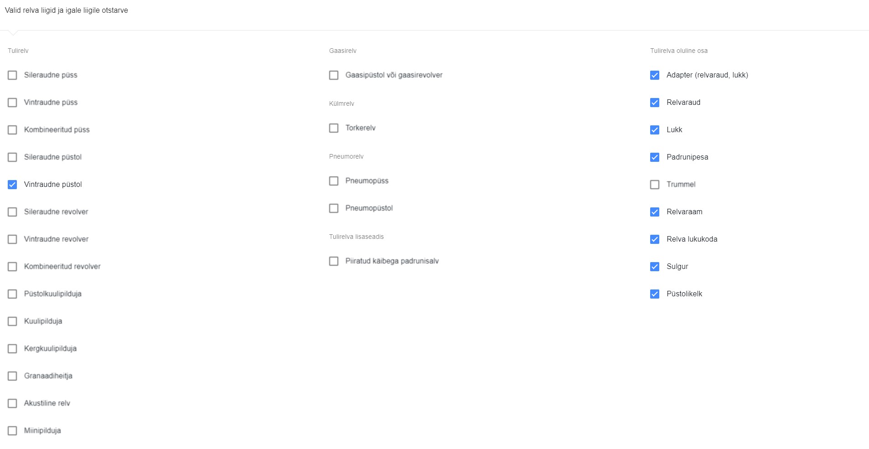The width and height of the screenshot is (869, 449).
Task: Uncheck Relva lukukoda checkbox
Action: [655, 239]
